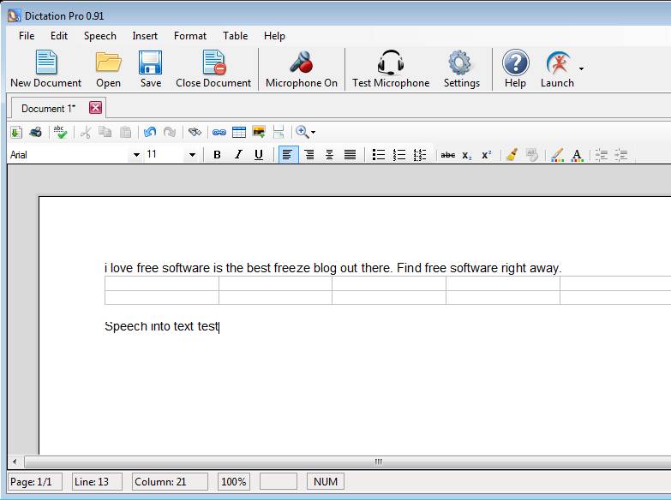Click the 100% zoom status entry
Viewport: 671px width, 500px height.
(x=234, y=482)
